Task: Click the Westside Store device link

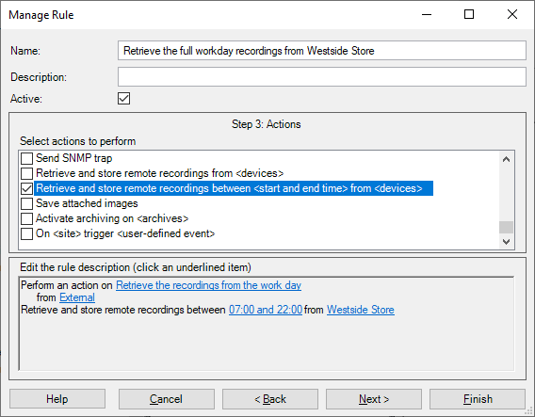Action: 361,310
